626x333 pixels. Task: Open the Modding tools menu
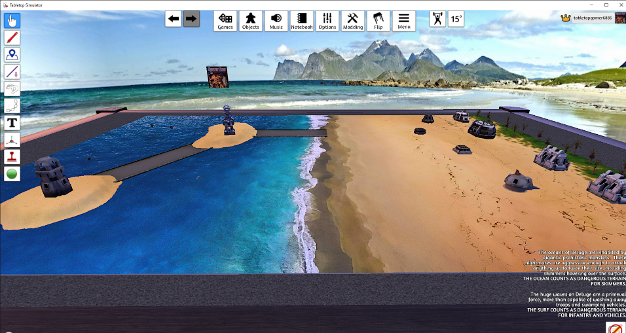point(353,21)
